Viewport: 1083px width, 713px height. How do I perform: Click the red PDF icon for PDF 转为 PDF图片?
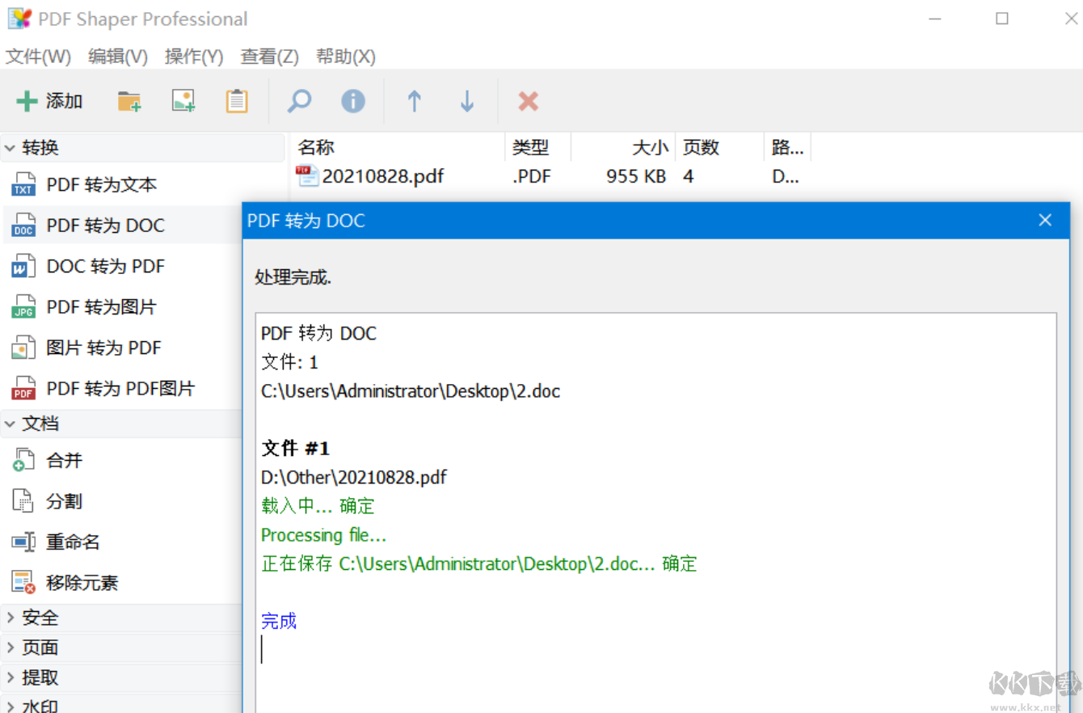[23, 389]
